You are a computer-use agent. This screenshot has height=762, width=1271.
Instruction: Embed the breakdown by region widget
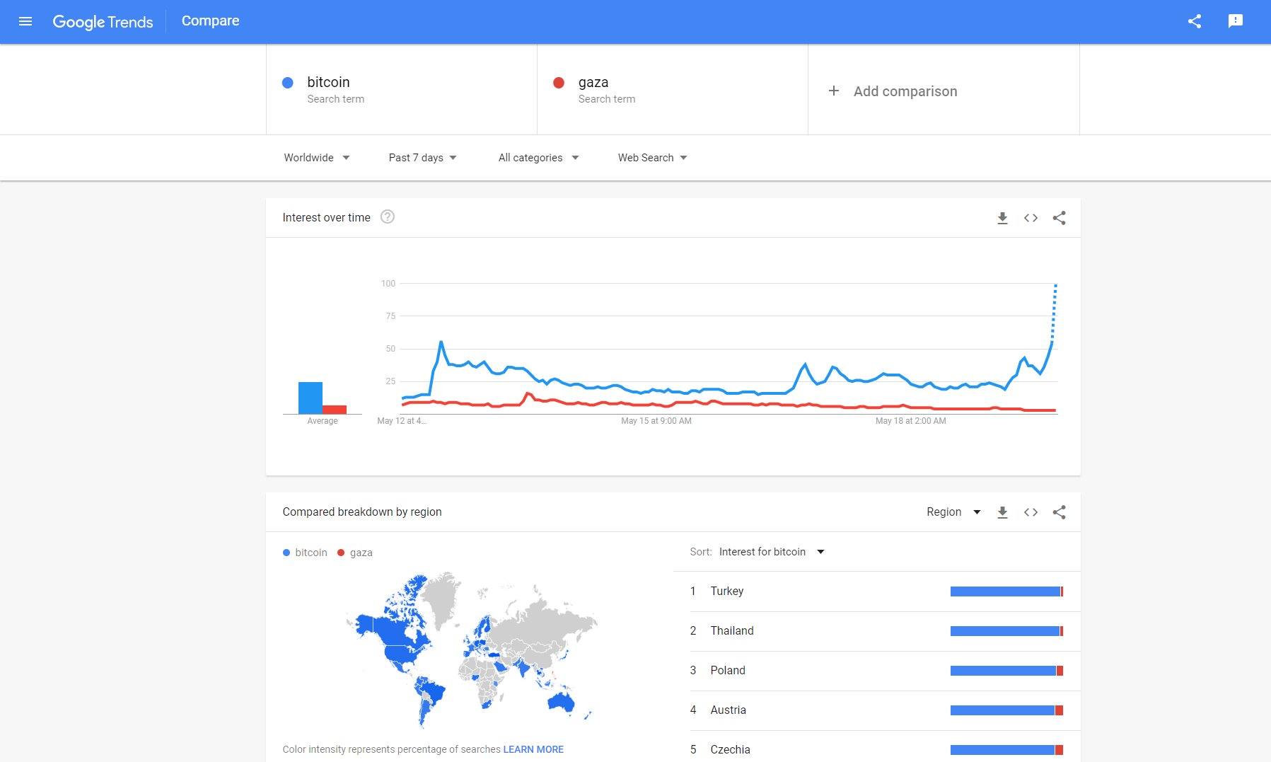click(1031, 512)
